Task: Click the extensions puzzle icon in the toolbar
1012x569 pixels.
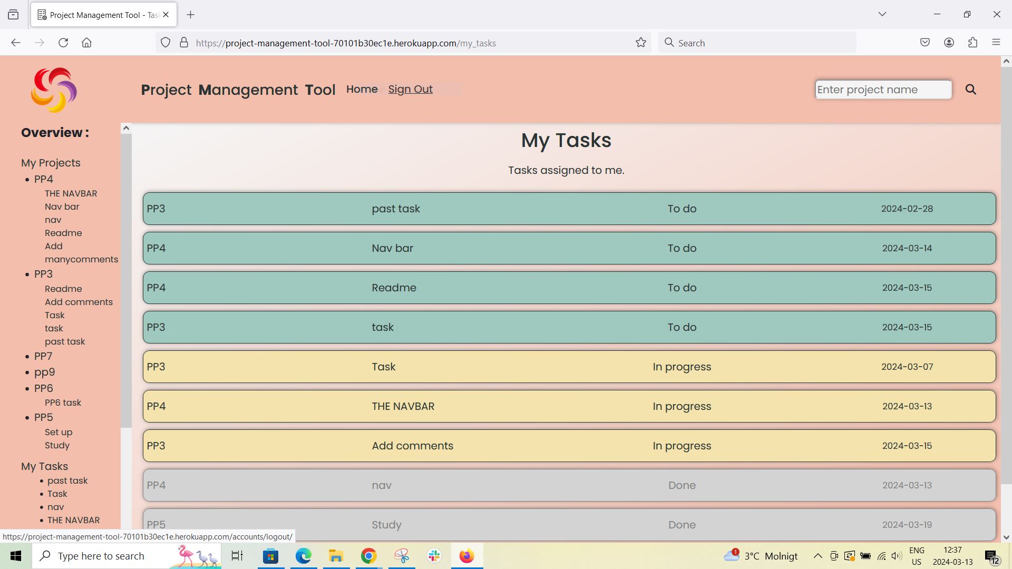Action: pyautogui.click(x=972, y=43)
